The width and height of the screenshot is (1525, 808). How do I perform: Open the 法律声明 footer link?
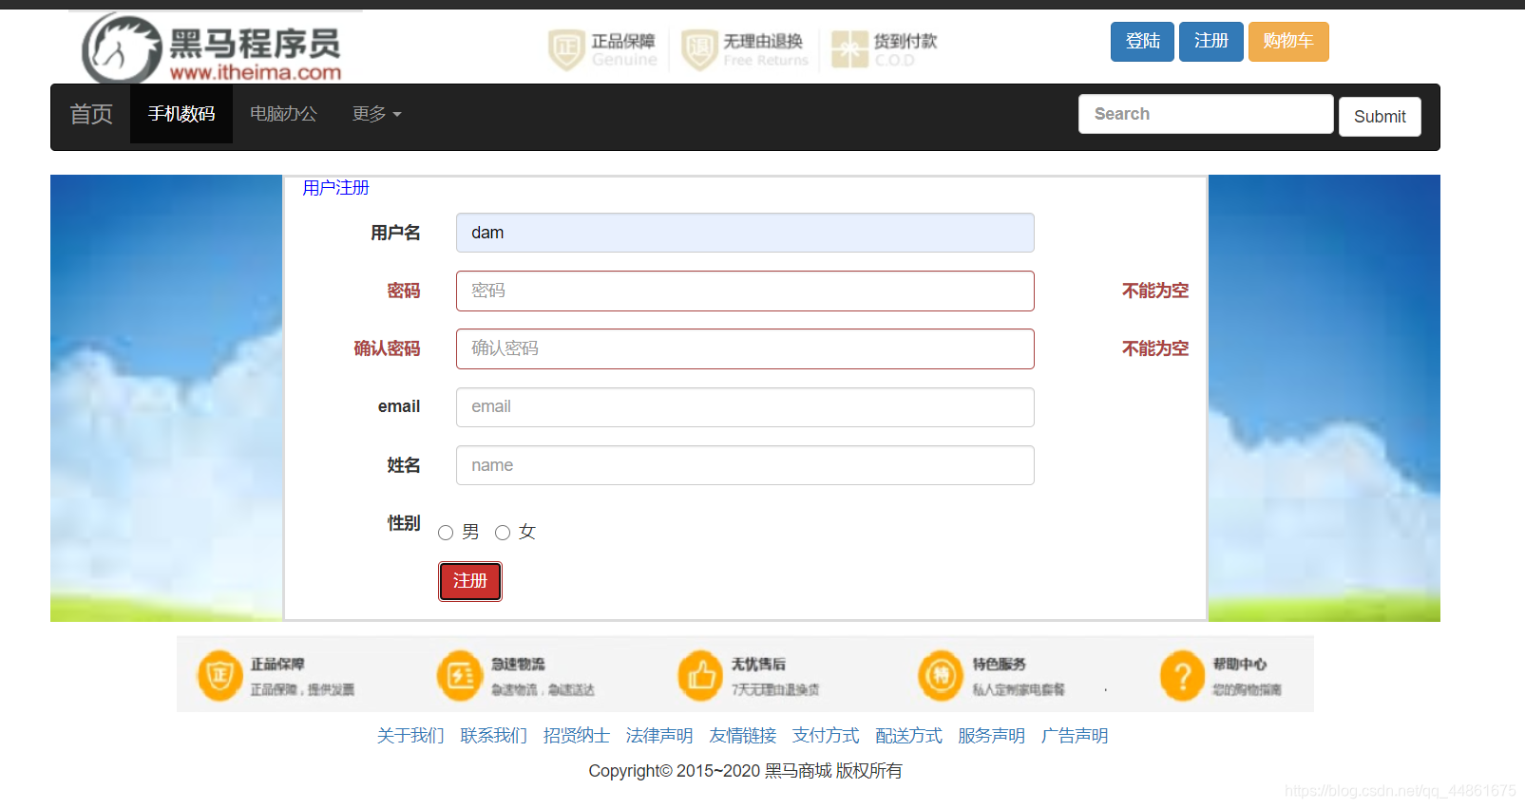(x=659, y=736)
